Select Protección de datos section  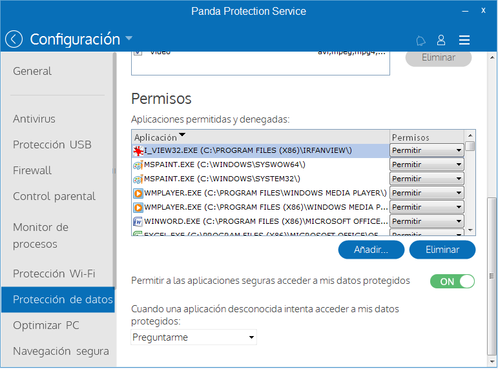click(57, 300)
